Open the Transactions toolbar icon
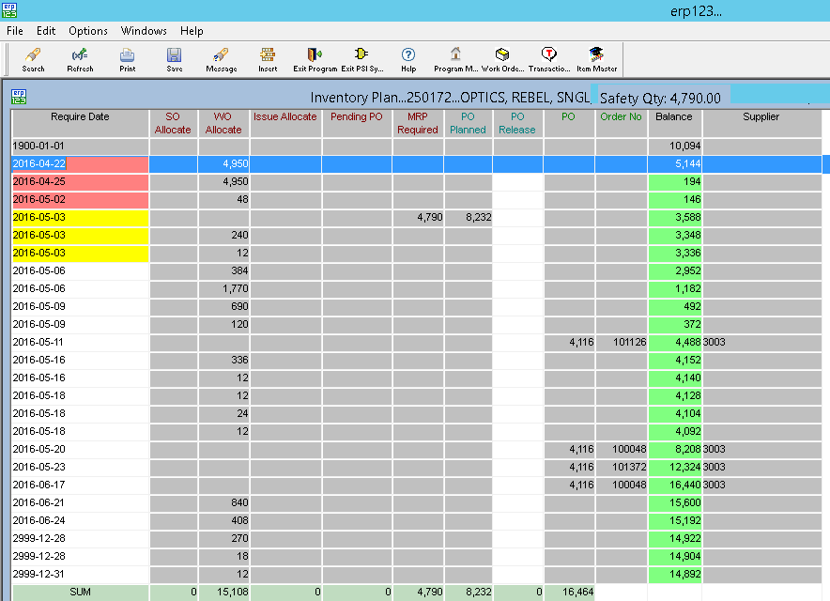The height and width of the screenshot is (601, 830). 549,59
